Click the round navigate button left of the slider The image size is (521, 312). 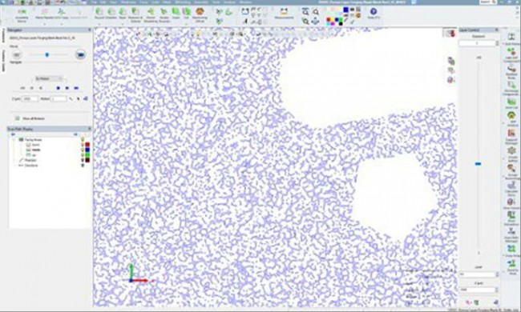pyautogui.click(x=17, y=54)
